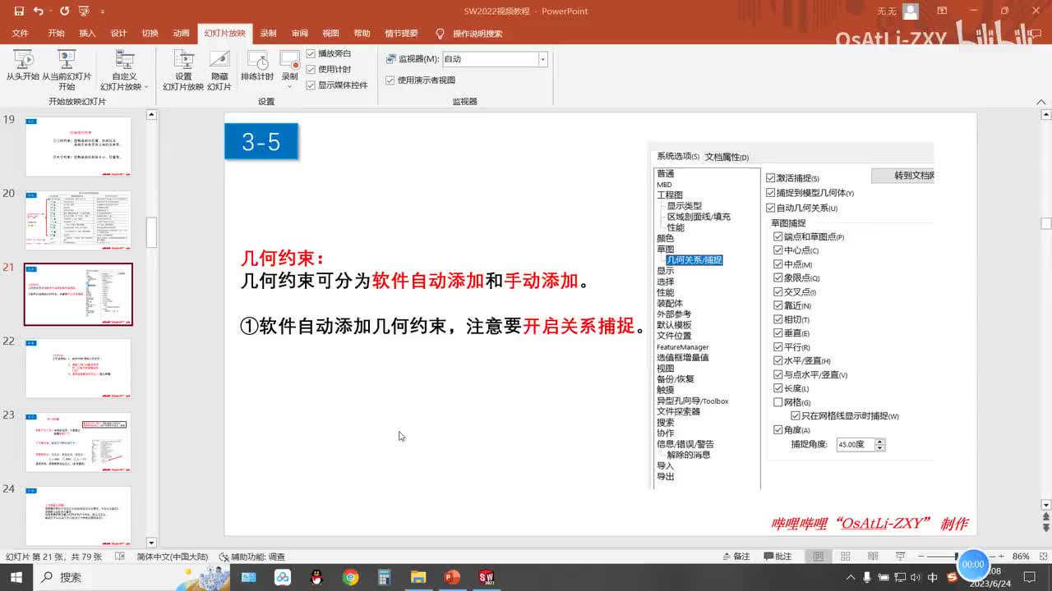Viewport: 1052px width, 591px height.
Task: Switch to Slide Sorter view icon
Action: [845, 556]
